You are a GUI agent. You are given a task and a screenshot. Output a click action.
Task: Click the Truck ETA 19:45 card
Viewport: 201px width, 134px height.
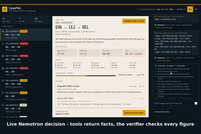tap(66, 53)
